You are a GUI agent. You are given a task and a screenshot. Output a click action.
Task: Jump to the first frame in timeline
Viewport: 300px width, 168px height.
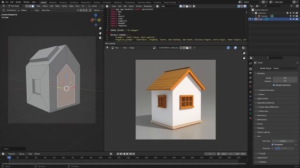(118, 154)
